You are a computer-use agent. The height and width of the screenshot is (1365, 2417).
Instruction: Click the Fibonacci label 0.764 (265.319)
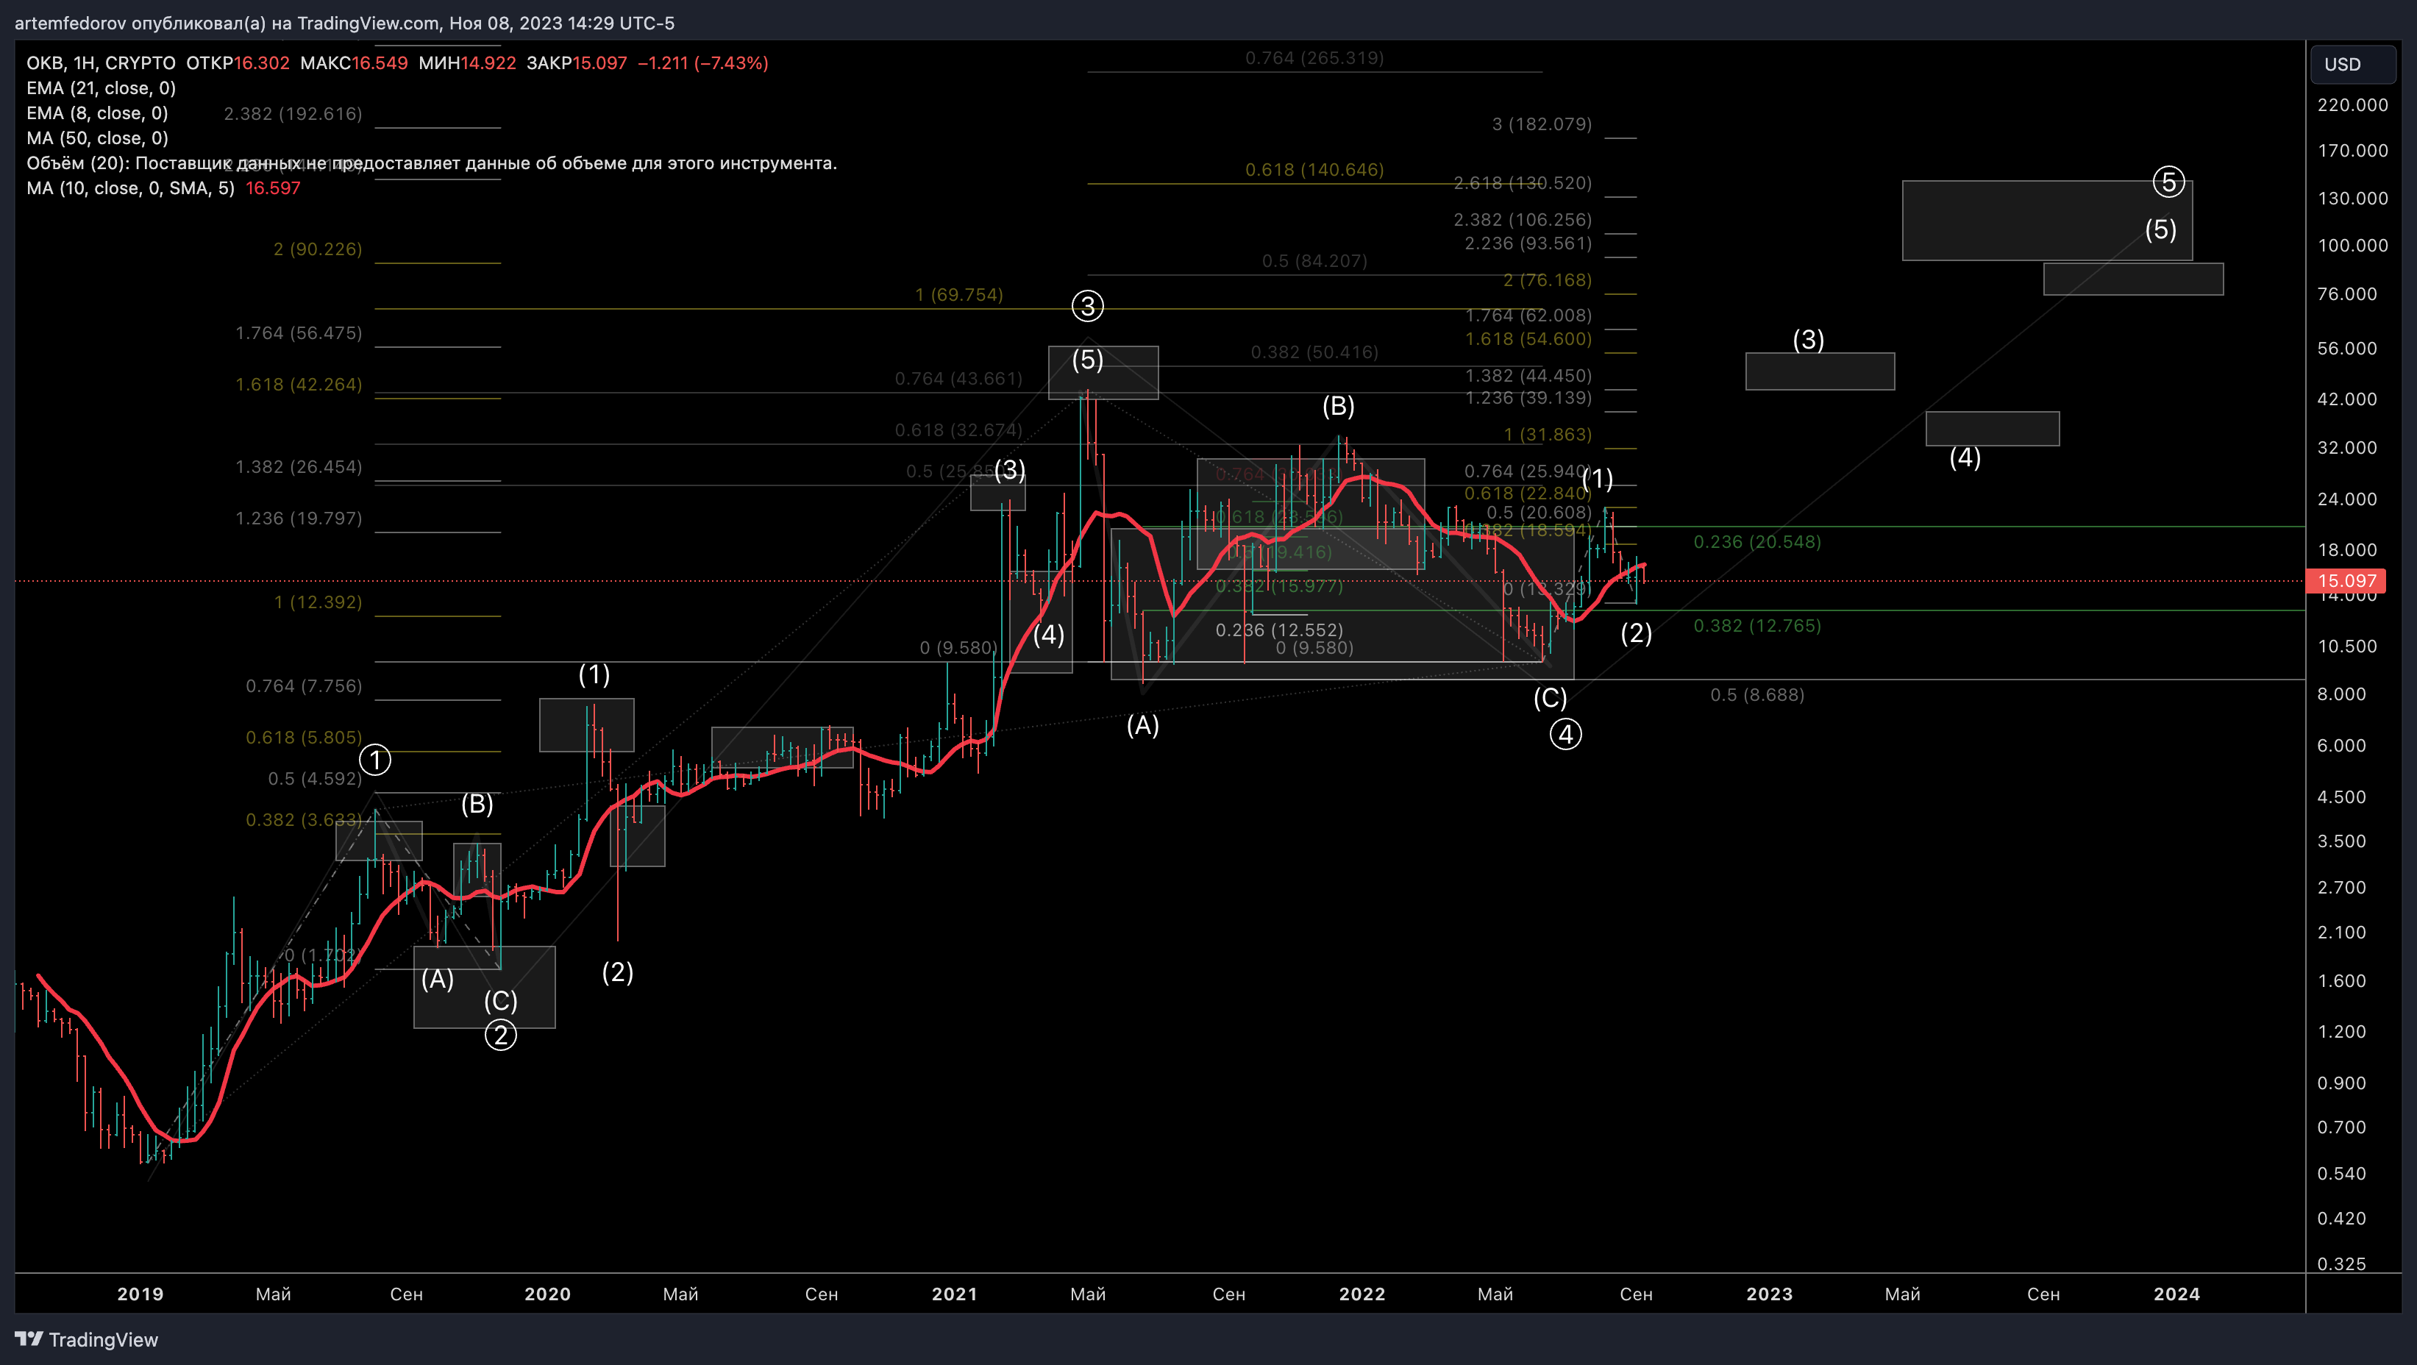[x=1314, y=58]
